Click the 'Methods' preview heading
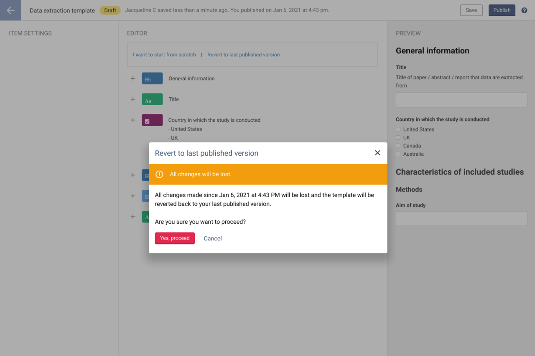Screen dimensions: 535x356 pos(409,189)
